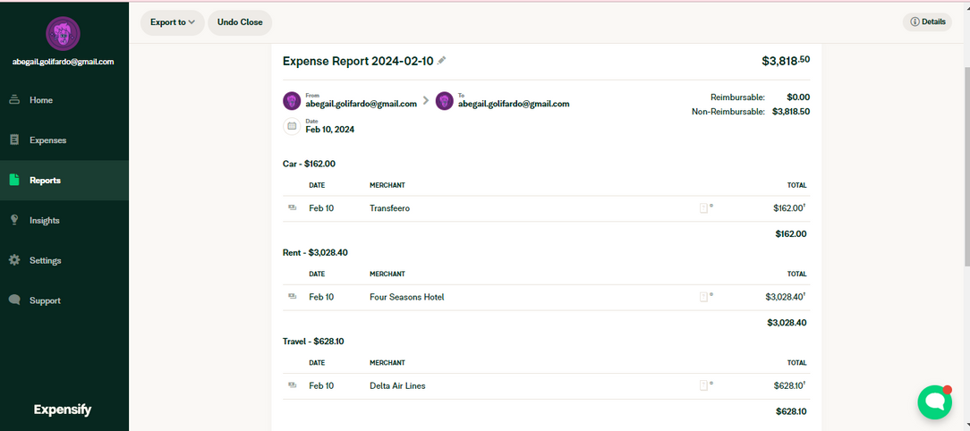Image resolution: width=970 pixels, height=431 pixels.
Task: Click cash icon on Four Seasons Hotel row
Action: [x=293, y=297]
